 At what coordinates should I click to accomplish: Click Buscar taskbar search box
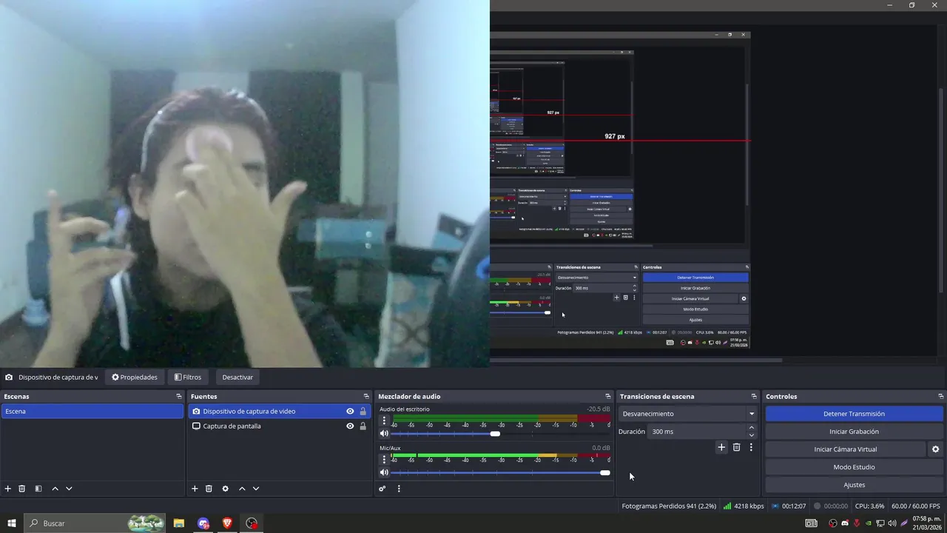point(95,523)
